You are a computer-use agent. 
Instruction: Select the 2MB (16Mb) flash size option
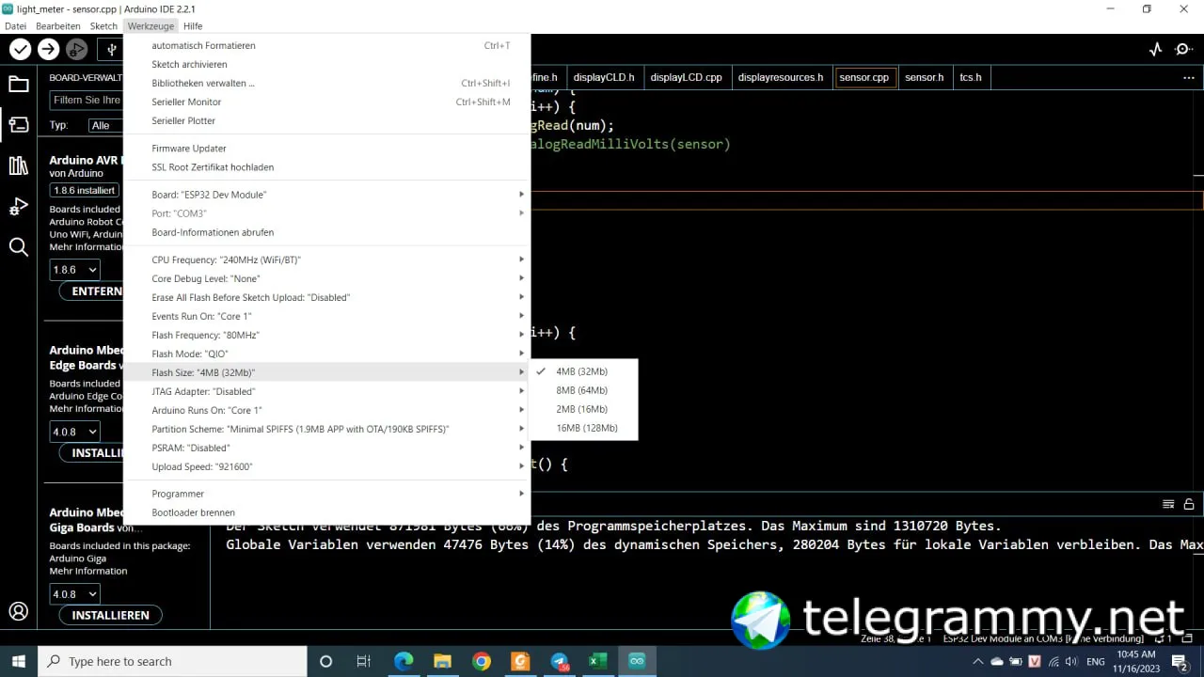pos(584,409)
